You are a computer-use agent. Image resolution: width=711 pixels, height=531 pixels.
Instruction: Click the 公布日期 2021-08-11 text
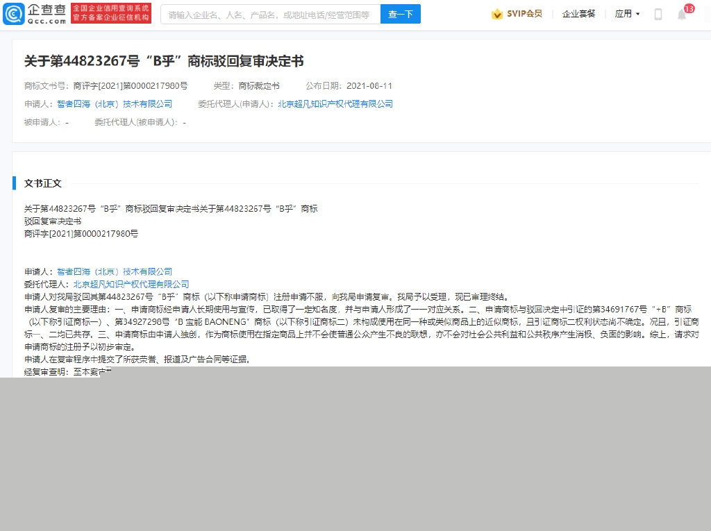[349, 85]
